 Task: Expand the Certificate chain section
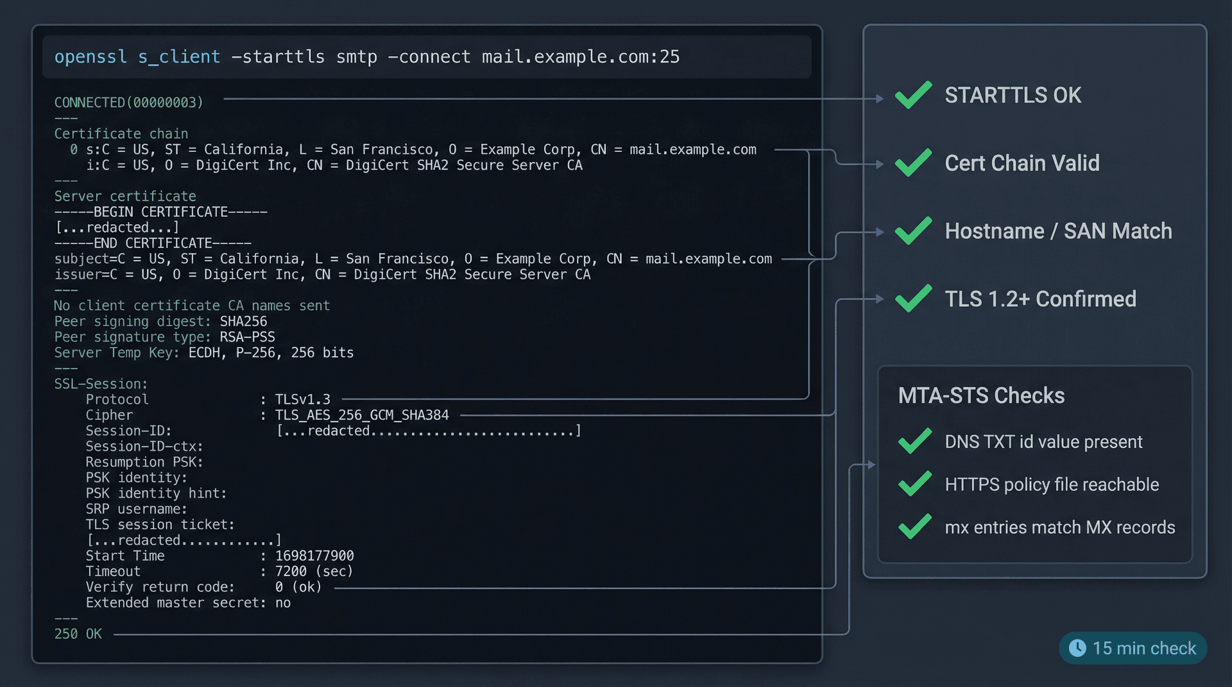121,133
